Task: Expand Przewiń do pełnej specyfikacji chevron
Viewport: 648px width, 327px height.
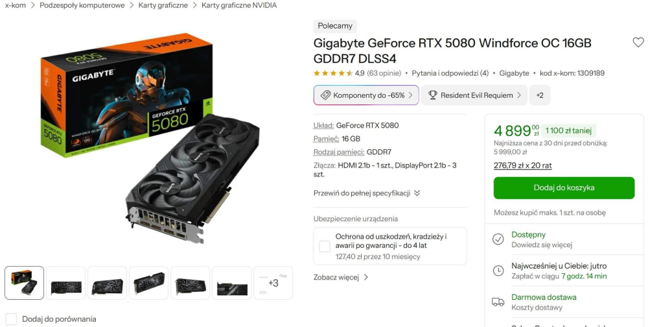Action: [417, 193]
